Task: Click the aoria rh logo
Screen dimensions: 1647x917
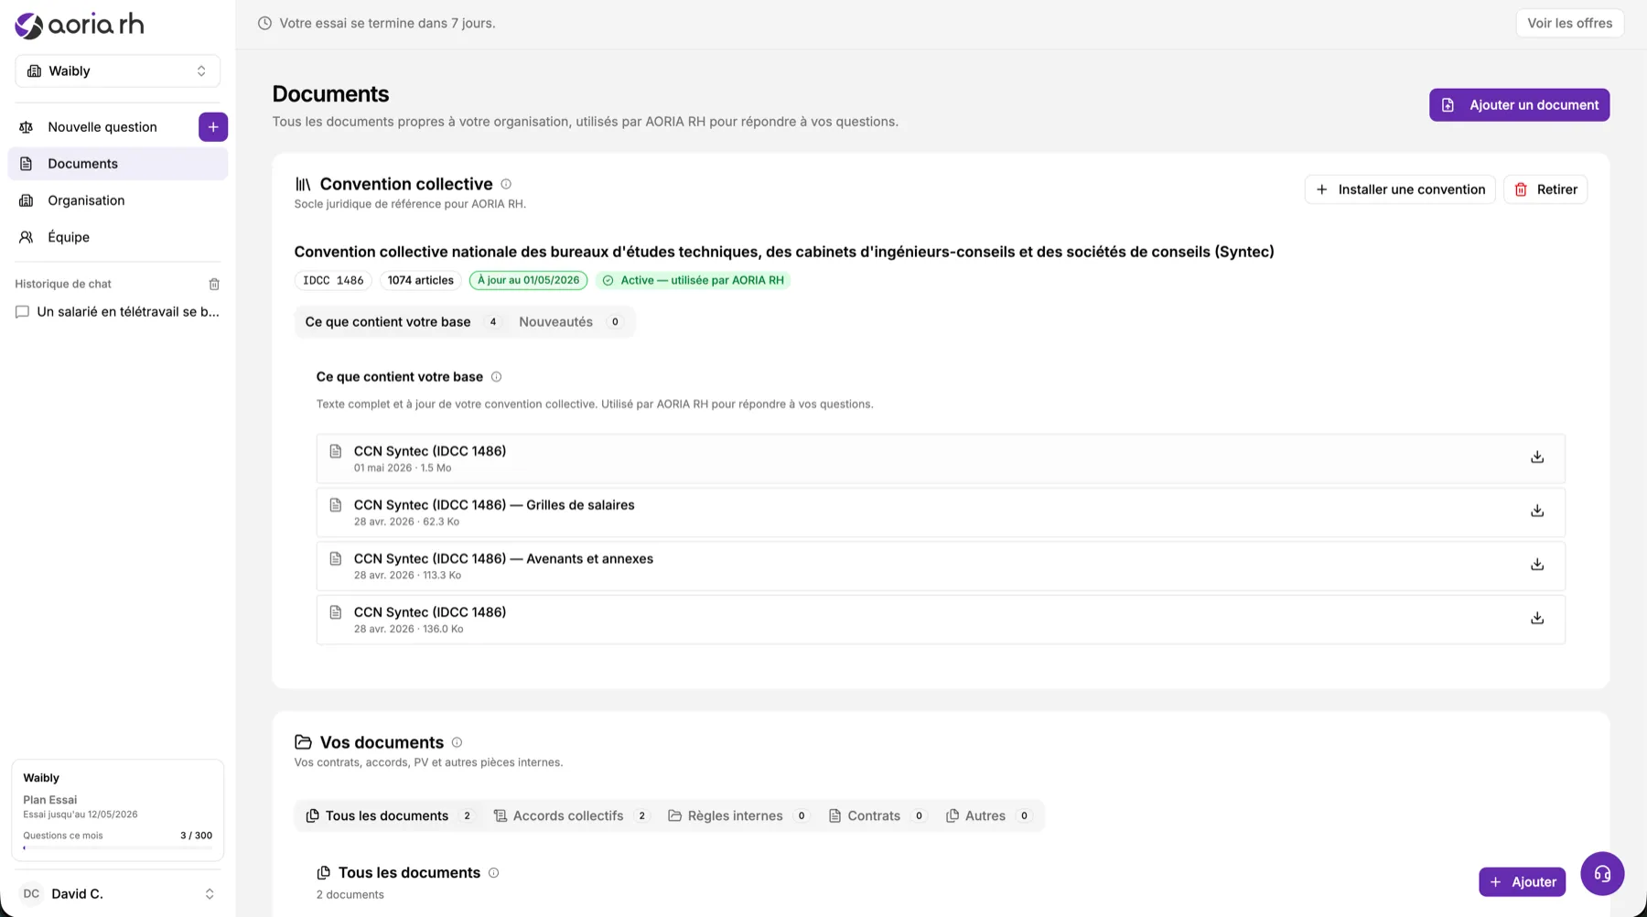Action: [80, 25]
